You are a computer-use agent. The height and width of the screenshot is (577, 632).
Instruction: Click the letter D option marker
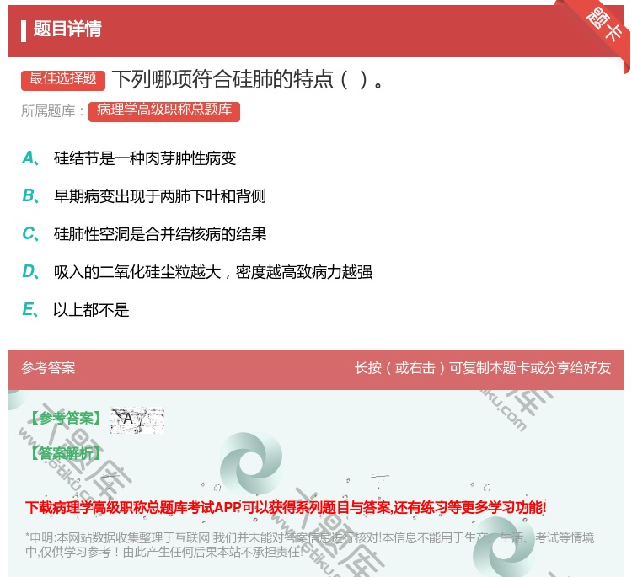coord(30,271)
